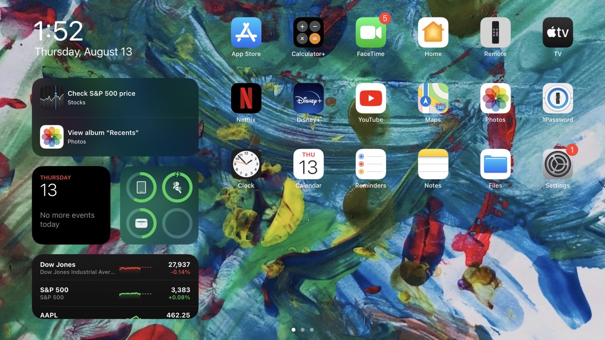This screenshot has width=605, height=340.
Task: Select the Dow Jones row in Stocks widget
Action: 115,268
